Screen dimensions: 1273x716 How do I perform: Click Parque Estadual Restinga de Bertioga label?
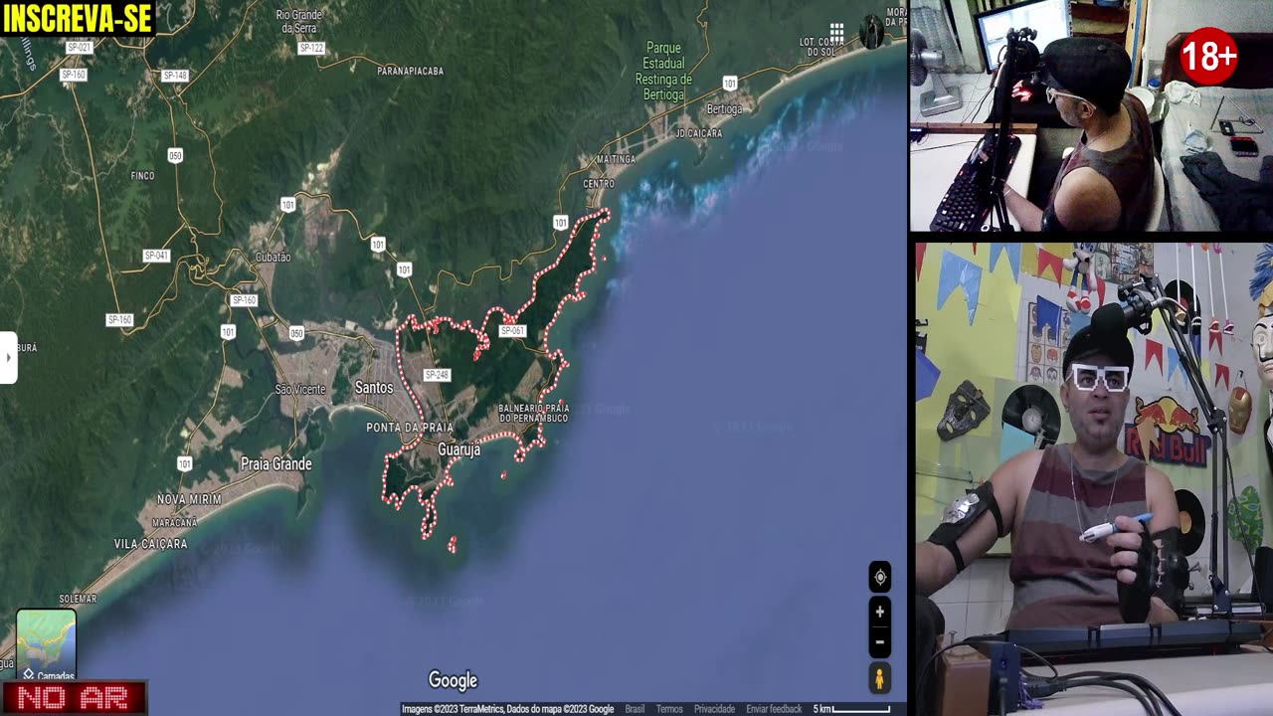663,71
